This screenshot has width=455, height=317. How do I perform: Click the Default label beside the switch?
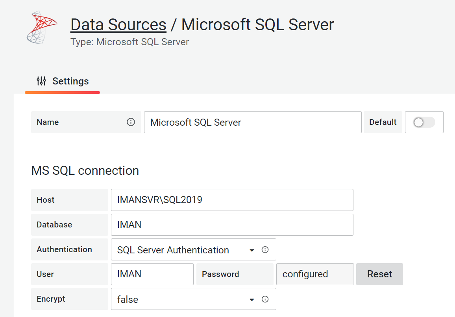pyautogui.click(x=383, y=122)
